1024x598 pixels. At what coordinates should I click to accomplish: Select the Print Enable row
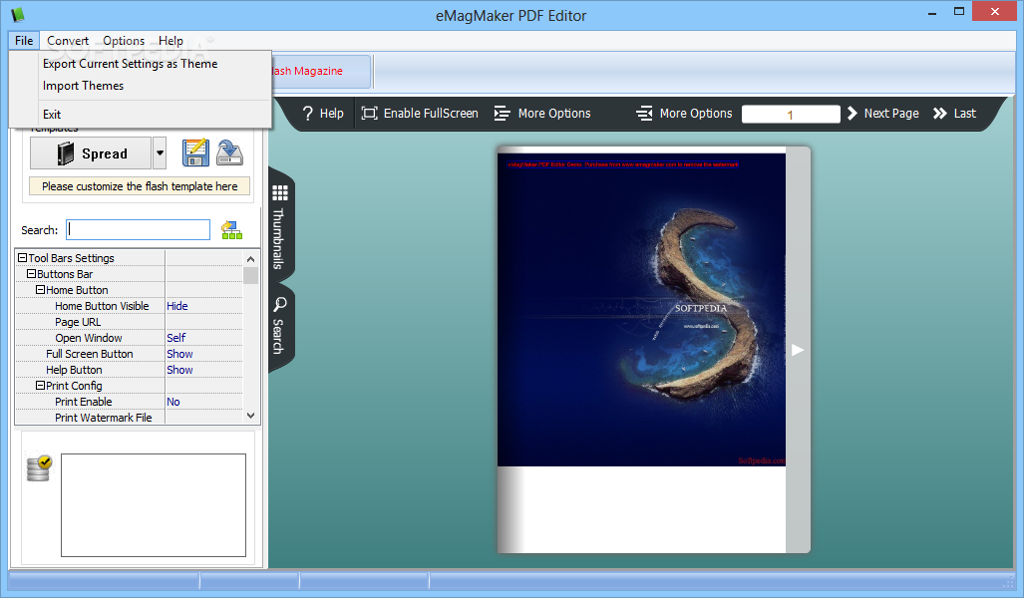(84, 402)
